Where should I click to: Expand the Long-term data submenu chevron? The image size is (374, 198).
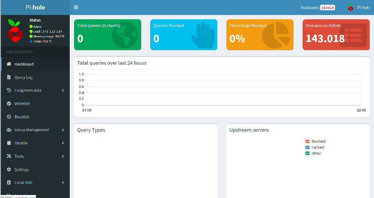click(x=63, y=90)
